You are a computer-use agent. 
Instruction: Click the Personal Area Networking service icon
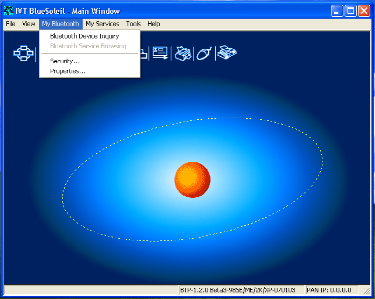tap(23, 53)
